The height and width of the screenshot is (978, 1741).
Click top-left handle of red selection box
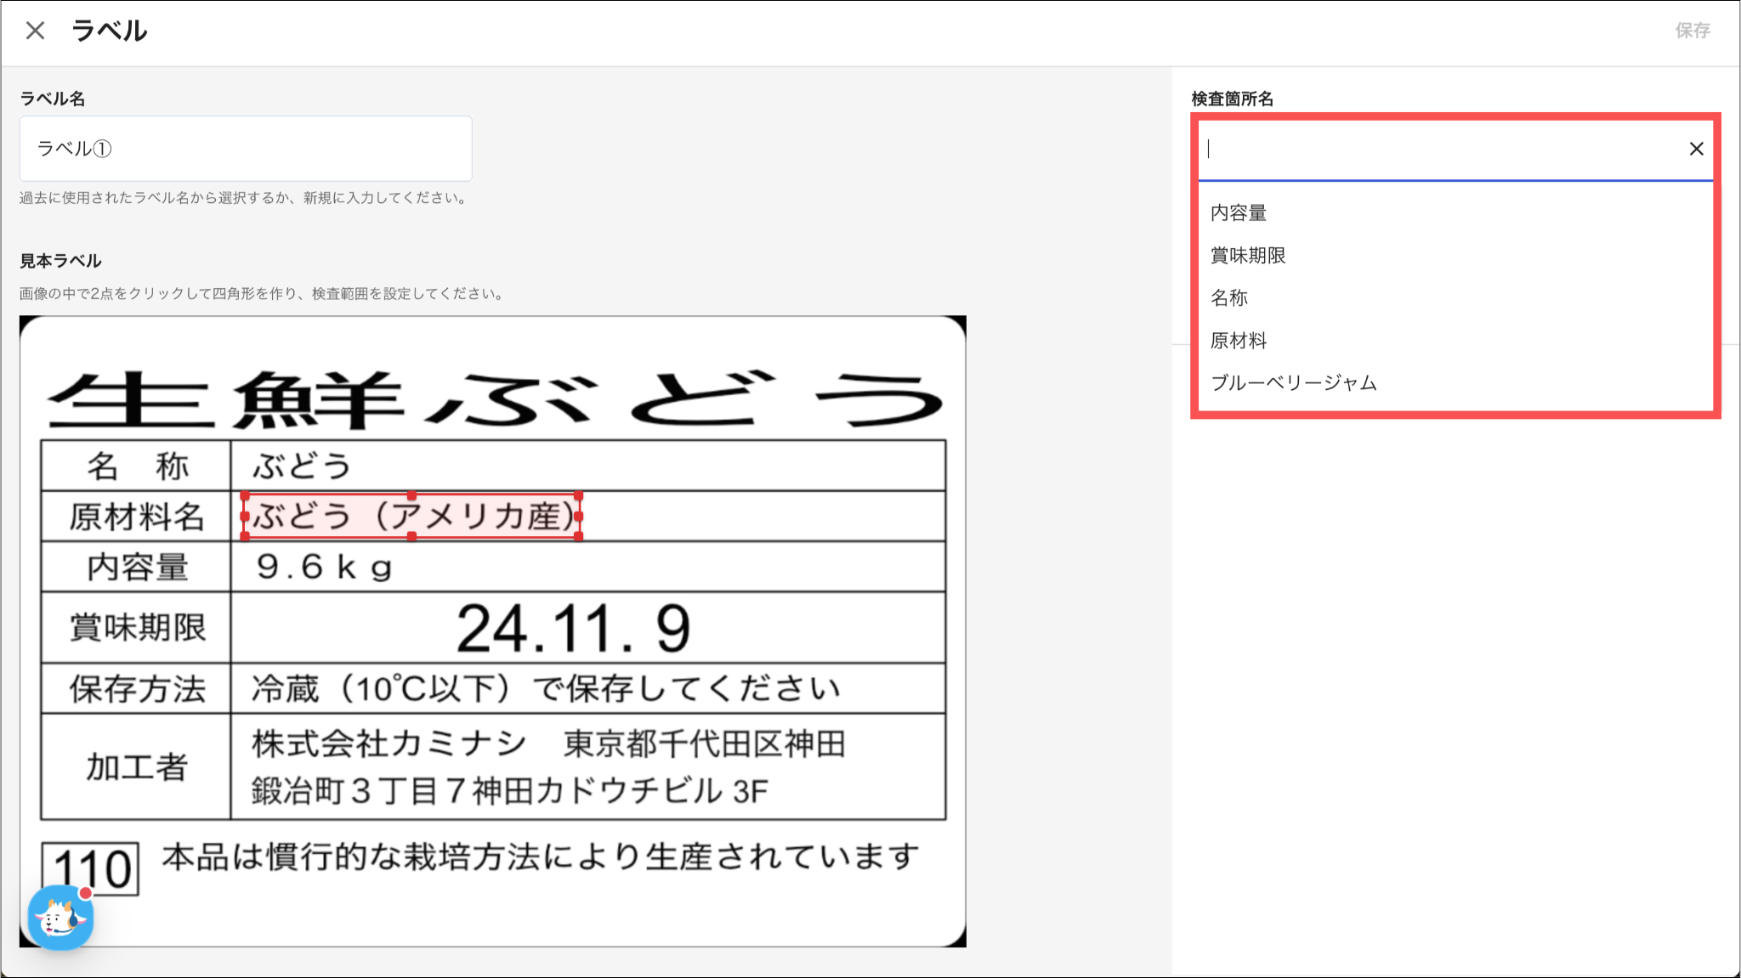(x=245, y=495)
